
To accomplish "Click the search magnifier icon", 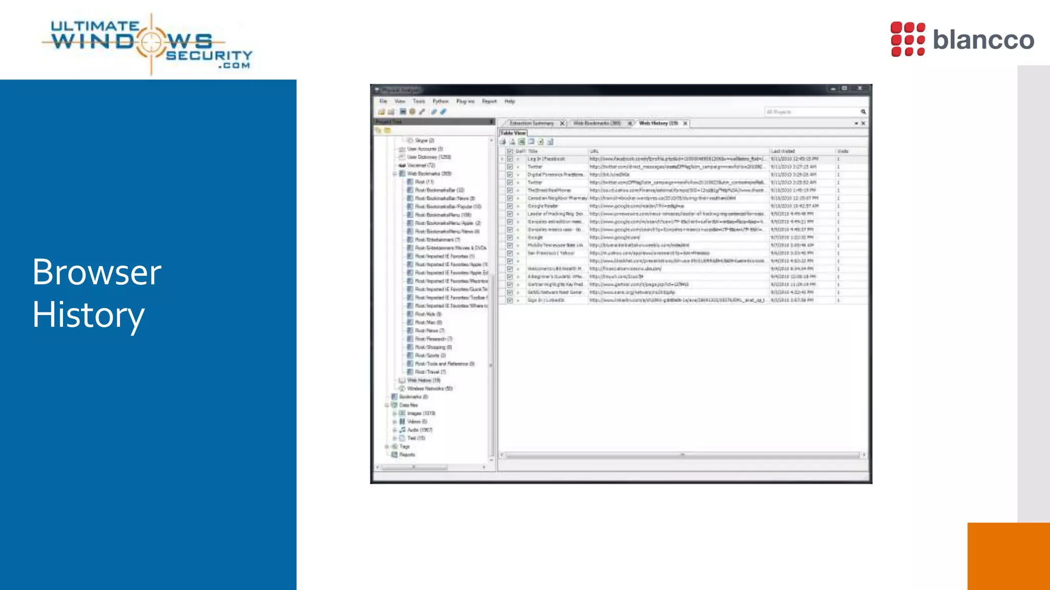I will (863, 112).
